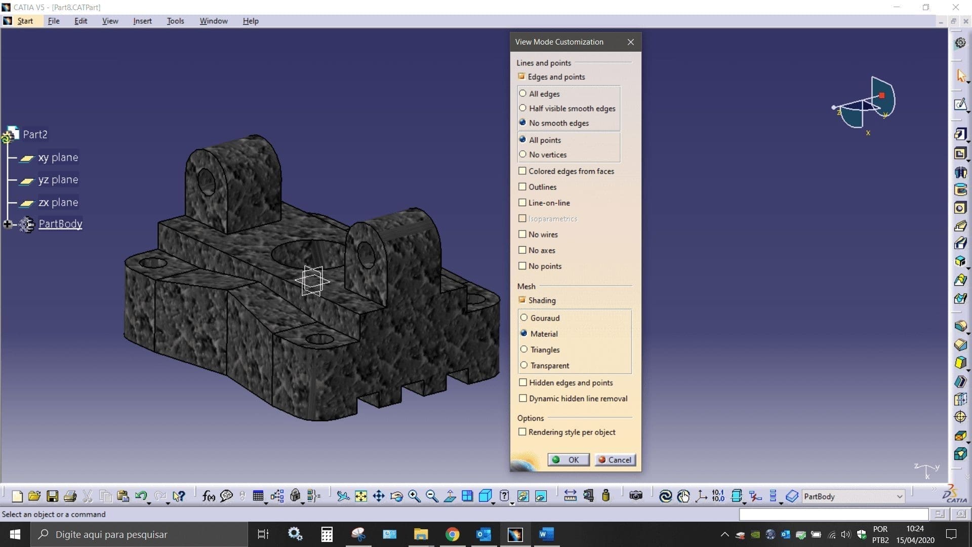The width and height of the screenshot is (972, 547).
Task: Enable the Outlines checkbox
Action: pyautogui.click(x=523, y=187)
